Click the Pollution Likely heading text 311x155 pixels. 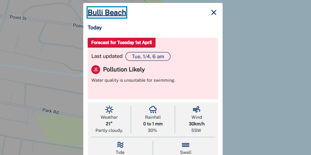(124, 70)
